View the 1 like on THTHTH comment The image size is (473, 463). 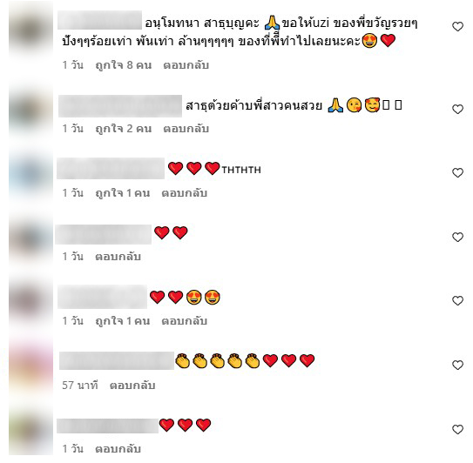point(123,193)
